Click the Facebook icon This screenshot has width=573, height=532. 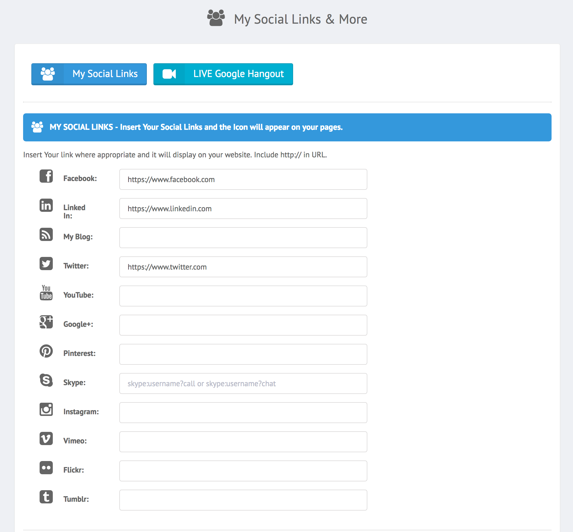tap(46, 176)
